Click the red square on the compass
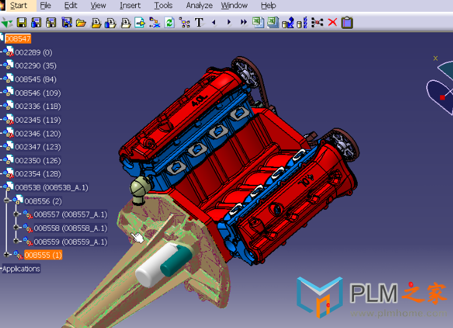 pos(442,98)
